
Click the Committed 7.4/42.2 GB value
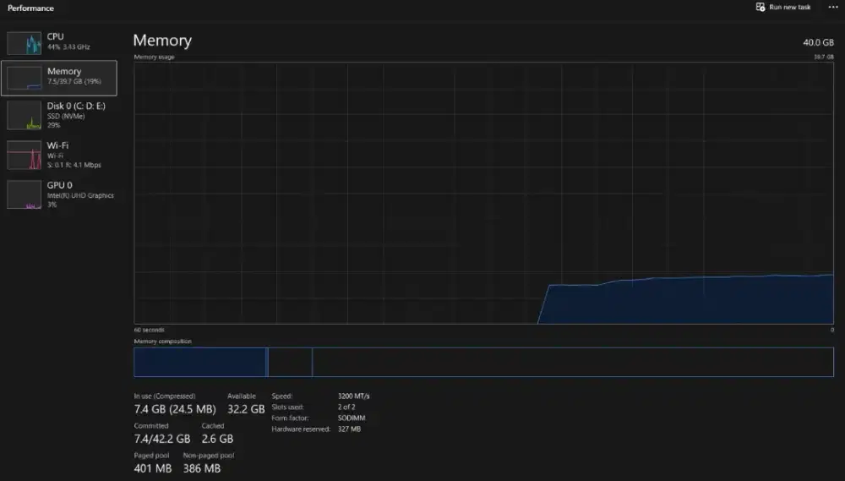pos(163,439)
